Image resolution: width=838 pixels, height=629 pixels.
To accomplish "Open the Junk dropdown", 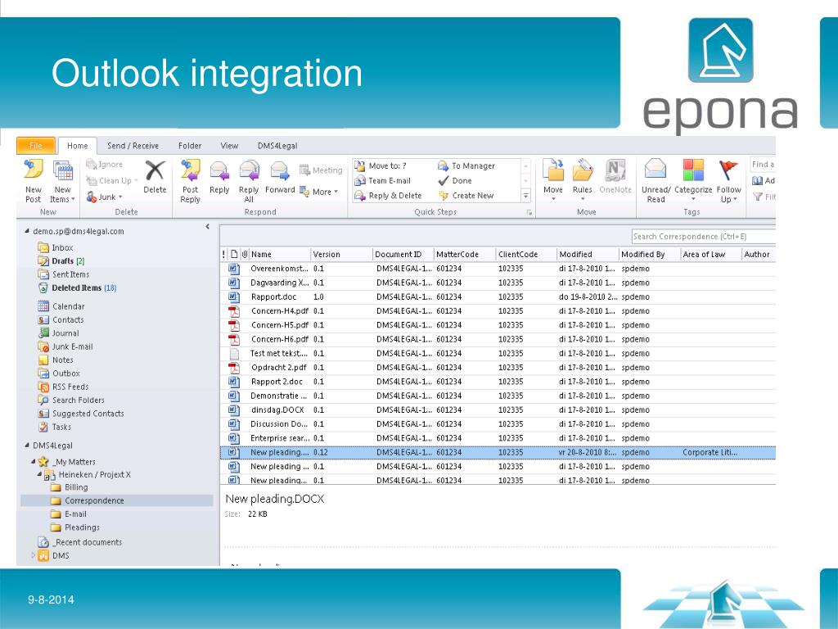I will 104,197.
